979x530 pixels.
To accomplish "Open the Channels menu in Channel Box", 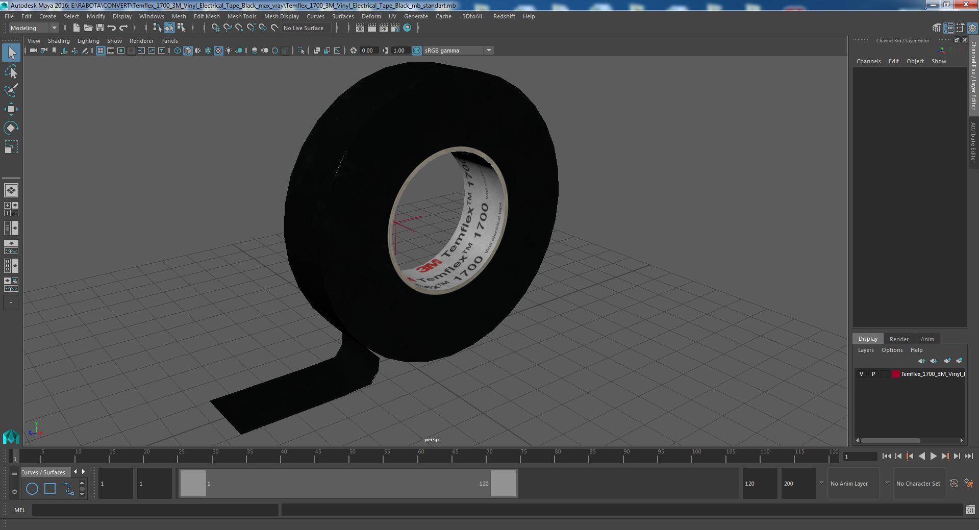I will [x=868, y=61].
